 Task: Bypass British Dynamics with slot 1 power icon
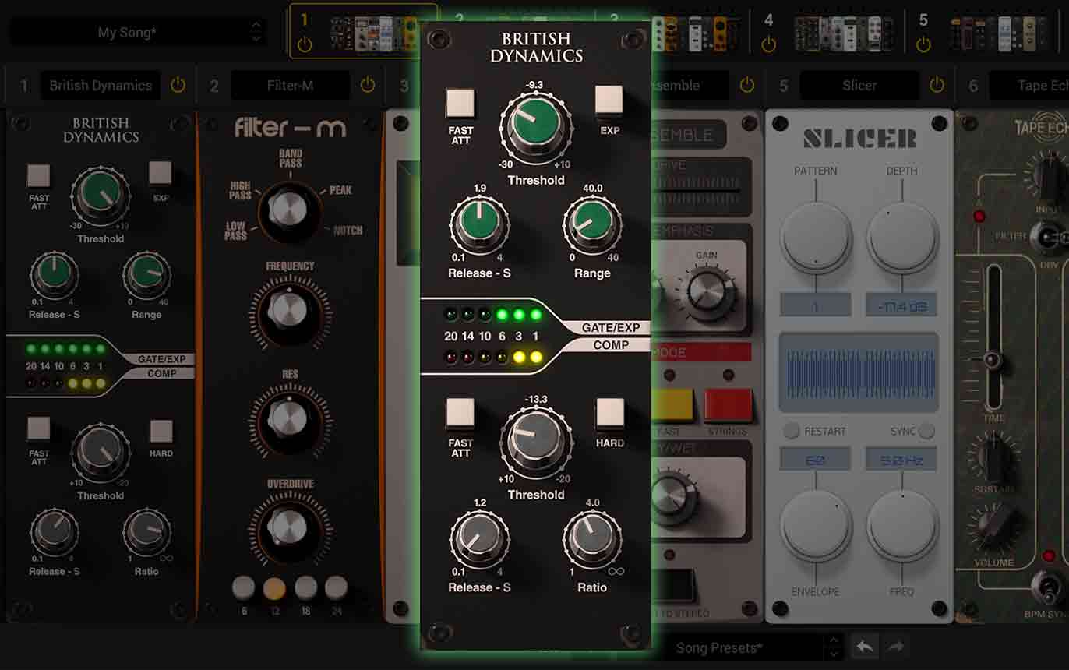178,86
